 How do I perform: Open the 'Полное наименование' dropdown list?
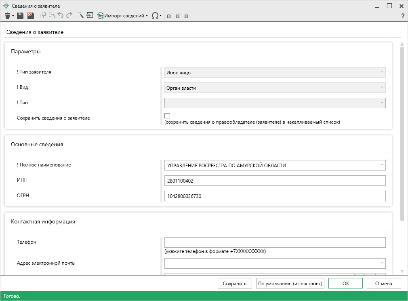point(382,165)
